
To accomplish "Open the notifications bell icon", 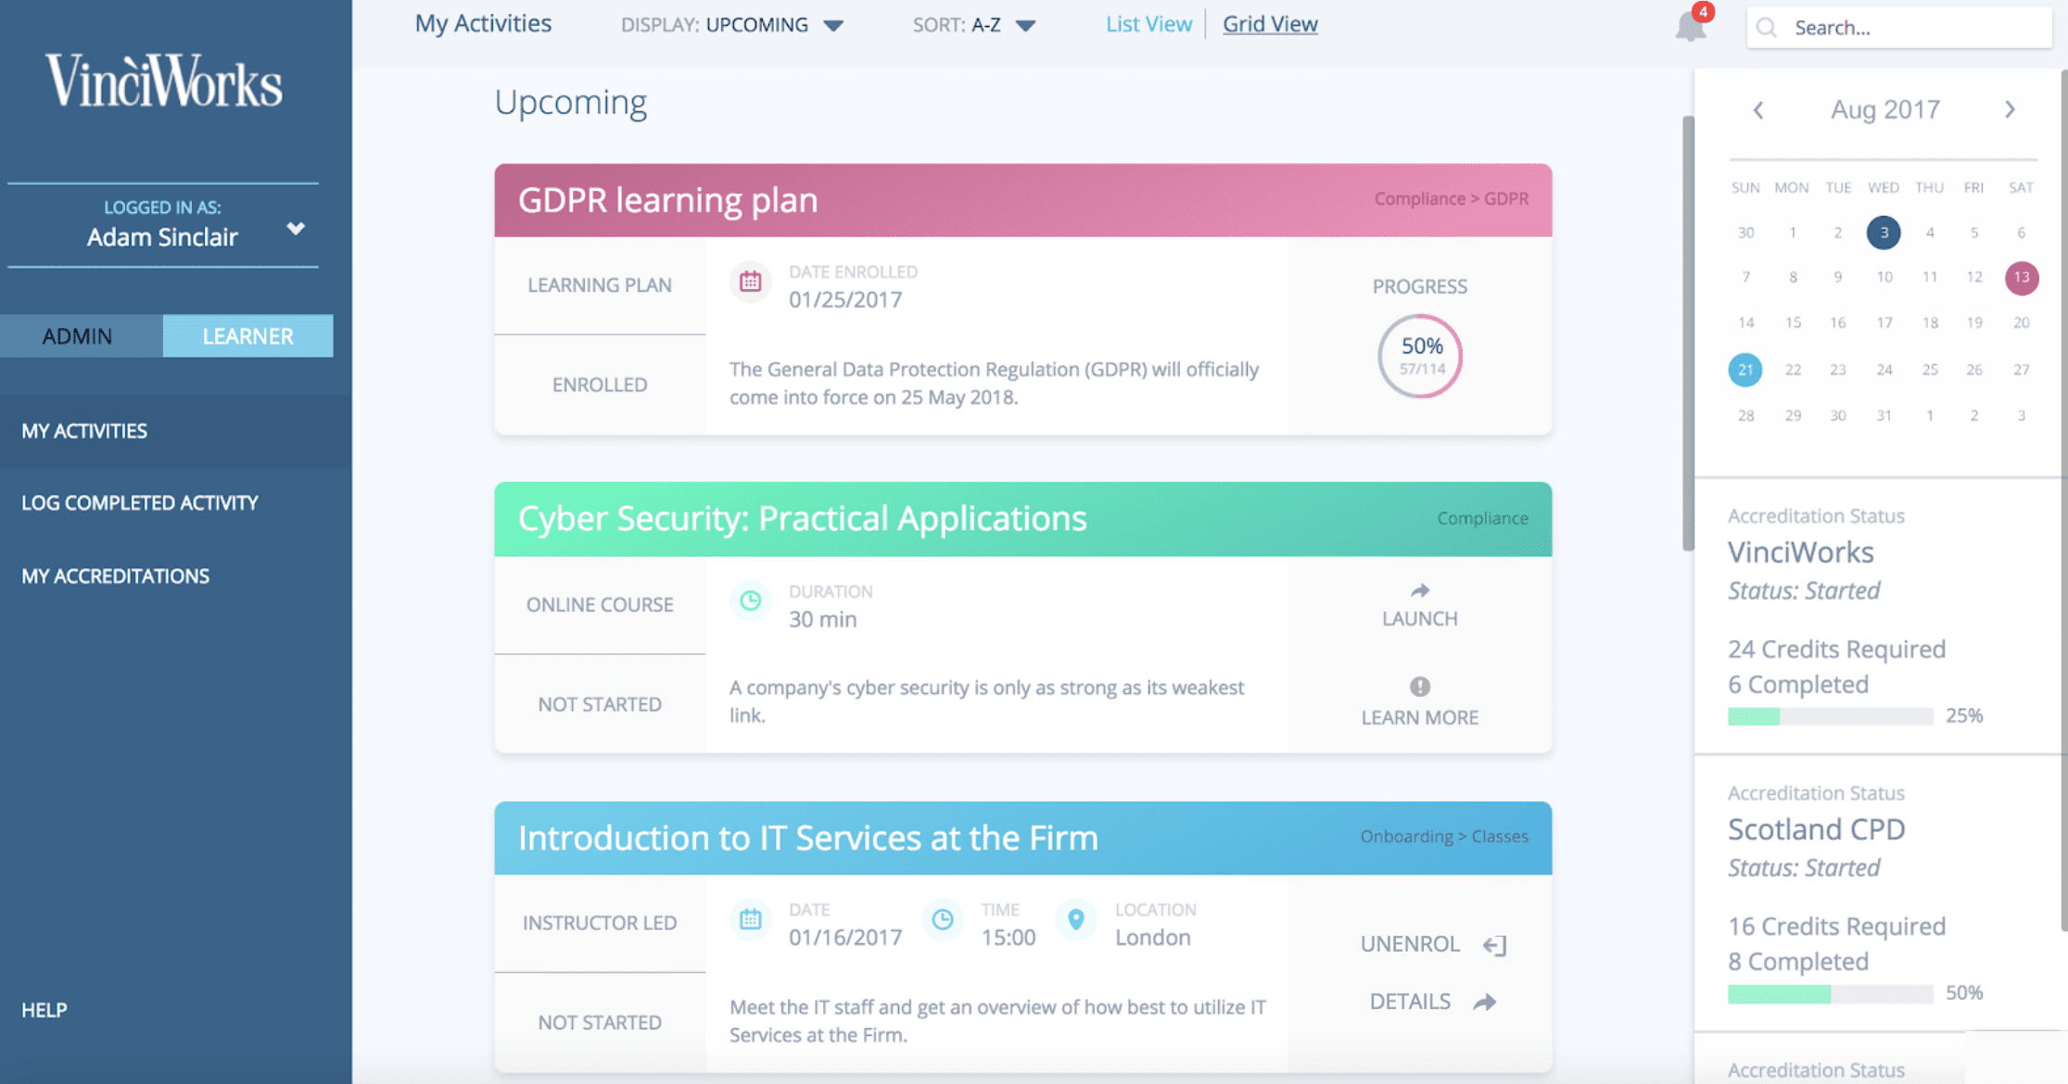I will [1690, 26].
